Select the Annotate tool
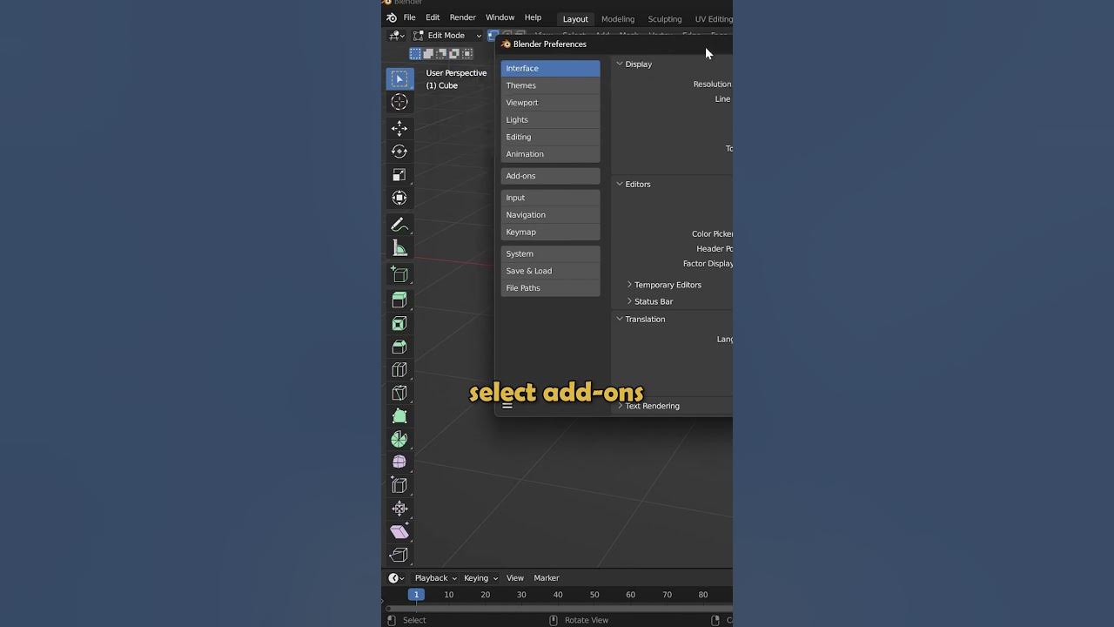 point(399,225)
